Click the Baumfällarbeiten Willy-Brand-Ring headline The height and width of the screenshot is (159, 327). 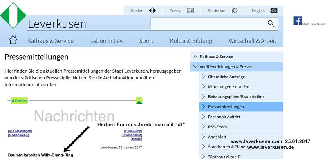click(40, 155)
